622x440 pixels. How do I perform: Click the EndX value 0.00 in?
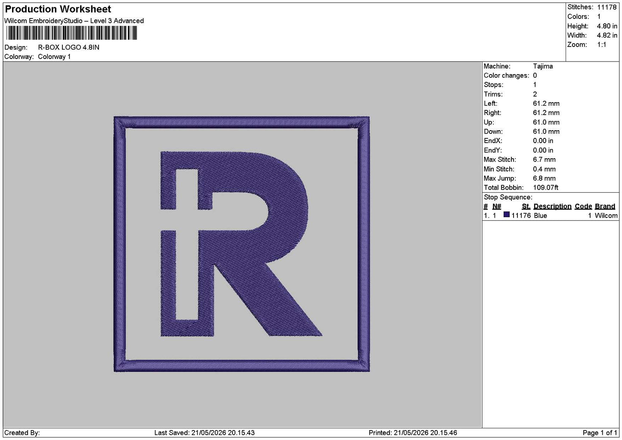coord(543,141)
